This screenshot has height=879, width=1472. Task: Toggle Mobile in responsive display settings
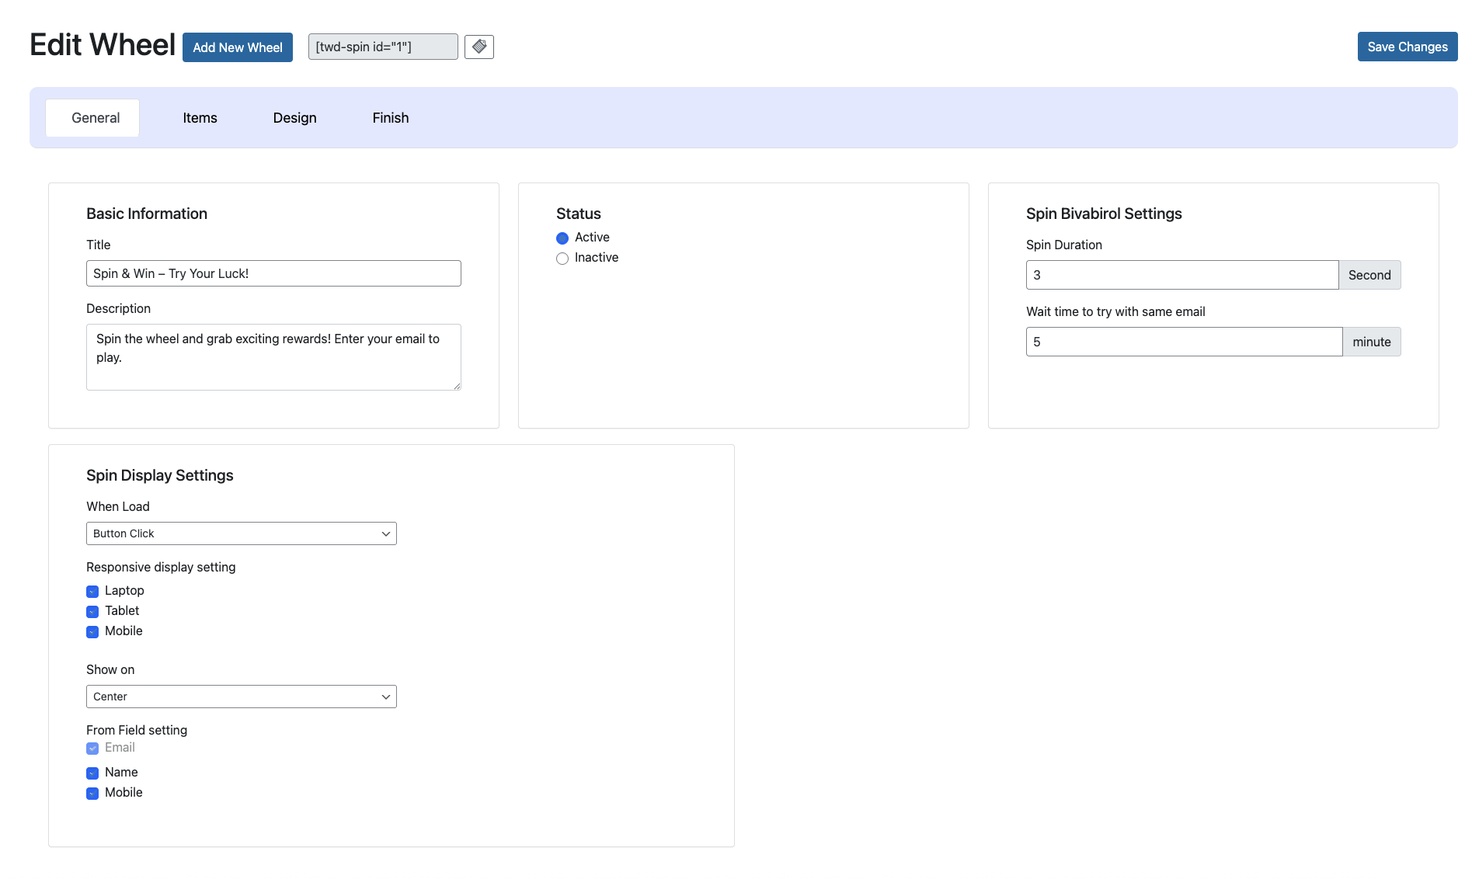pos(92,631)
